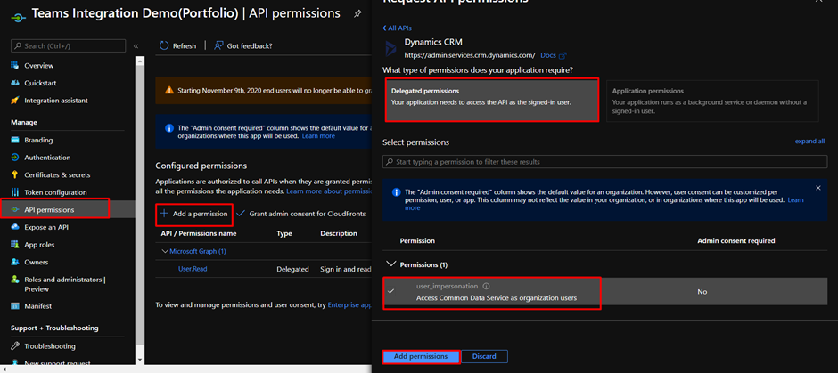This screenshot has width=838, height=373.
Task: Click the info icon next to user_impersonation
Action: pos(487,286)
